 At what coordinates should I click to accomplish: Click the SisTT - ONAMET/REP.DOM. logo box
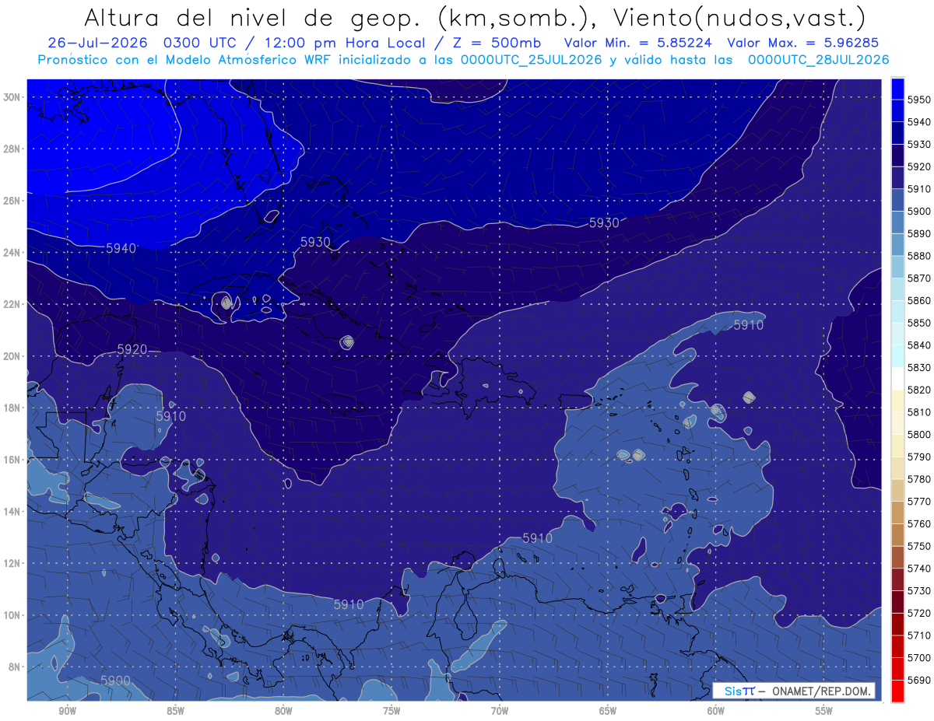[794, 691]
